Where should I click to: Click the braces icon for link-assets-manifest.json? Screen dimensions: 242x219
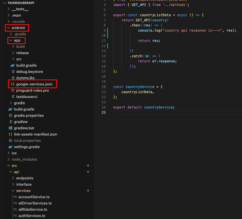pos(11,134)
